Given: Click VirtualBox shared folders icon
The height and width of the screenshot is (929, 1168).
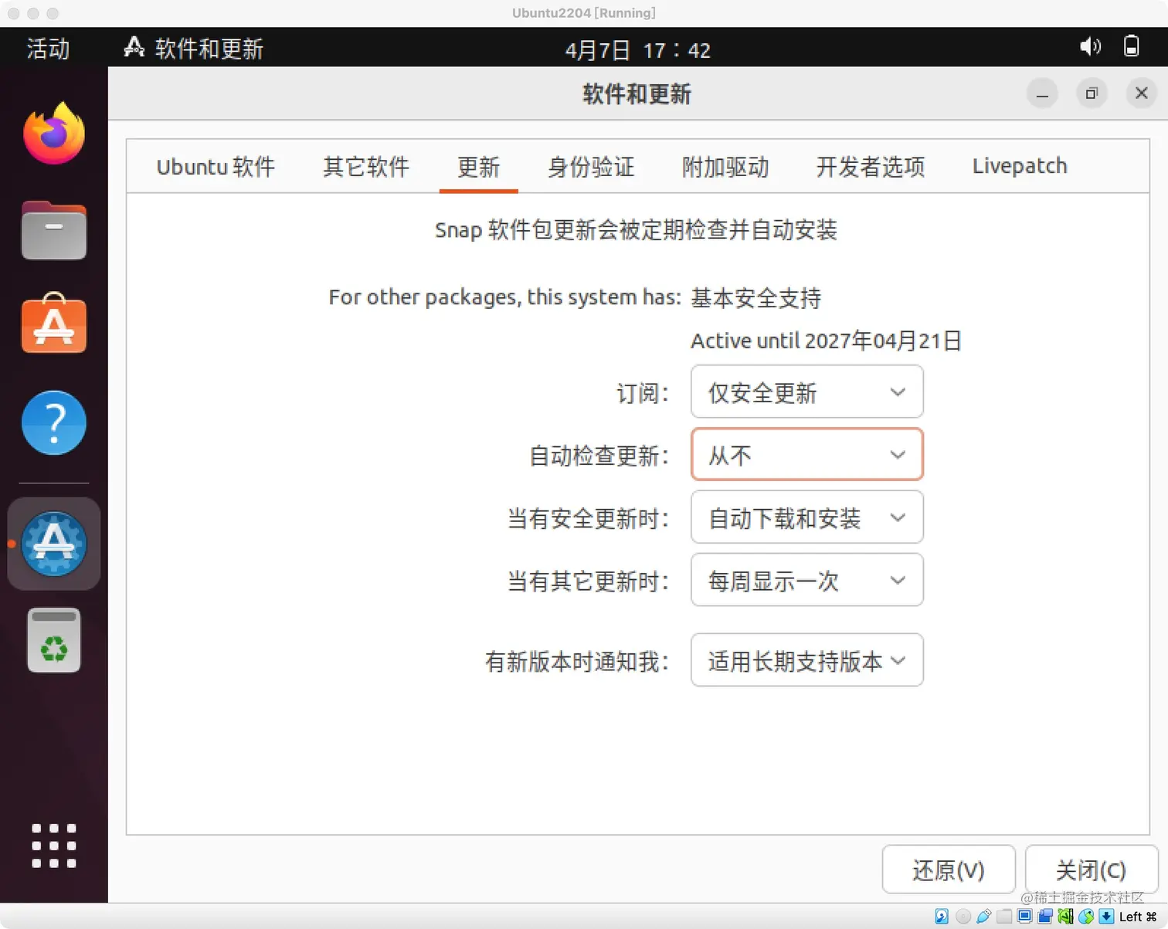Looking at the screenshot, I should tap(1004, 917).
